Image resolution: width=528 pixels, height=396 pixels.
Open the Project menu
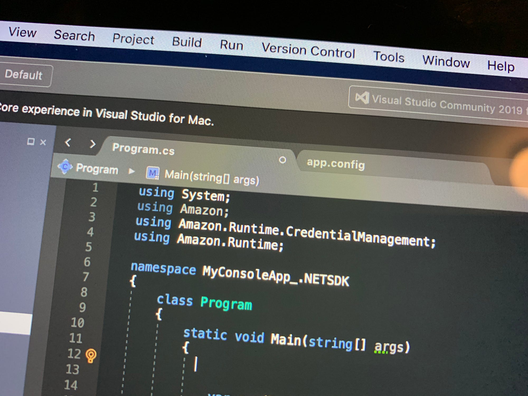coord(133,39)
